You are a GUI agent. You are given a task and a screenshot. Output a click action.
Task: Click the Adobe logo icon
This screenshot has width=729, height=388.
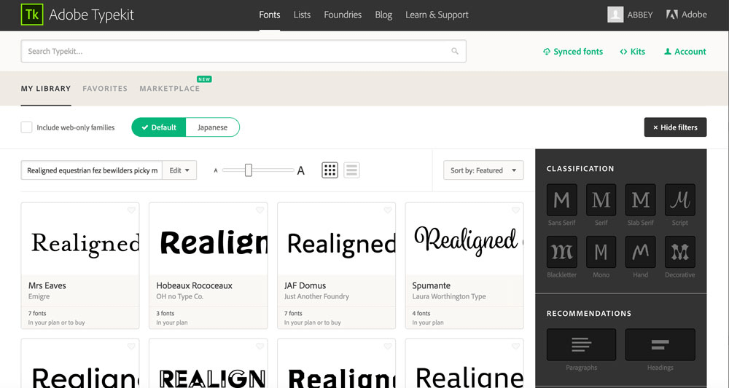pos(672,15)
